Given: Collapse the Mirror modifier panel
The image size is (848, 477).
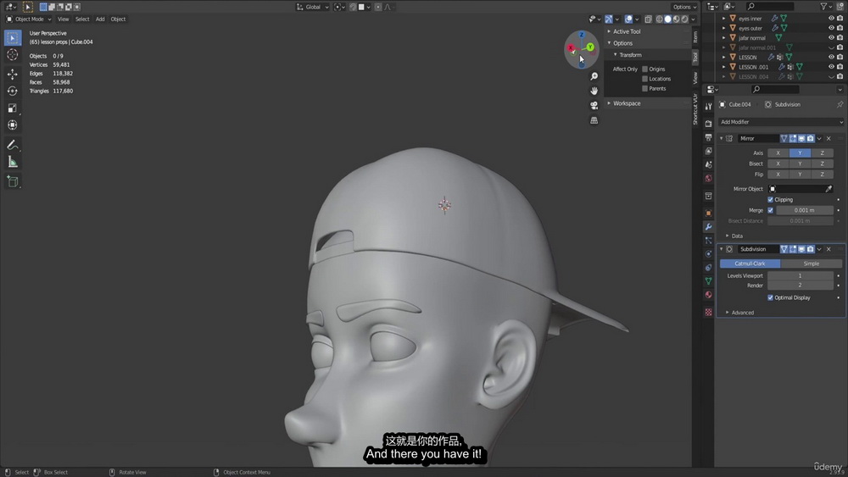Looking at the screenshot, I should [722, 139].
